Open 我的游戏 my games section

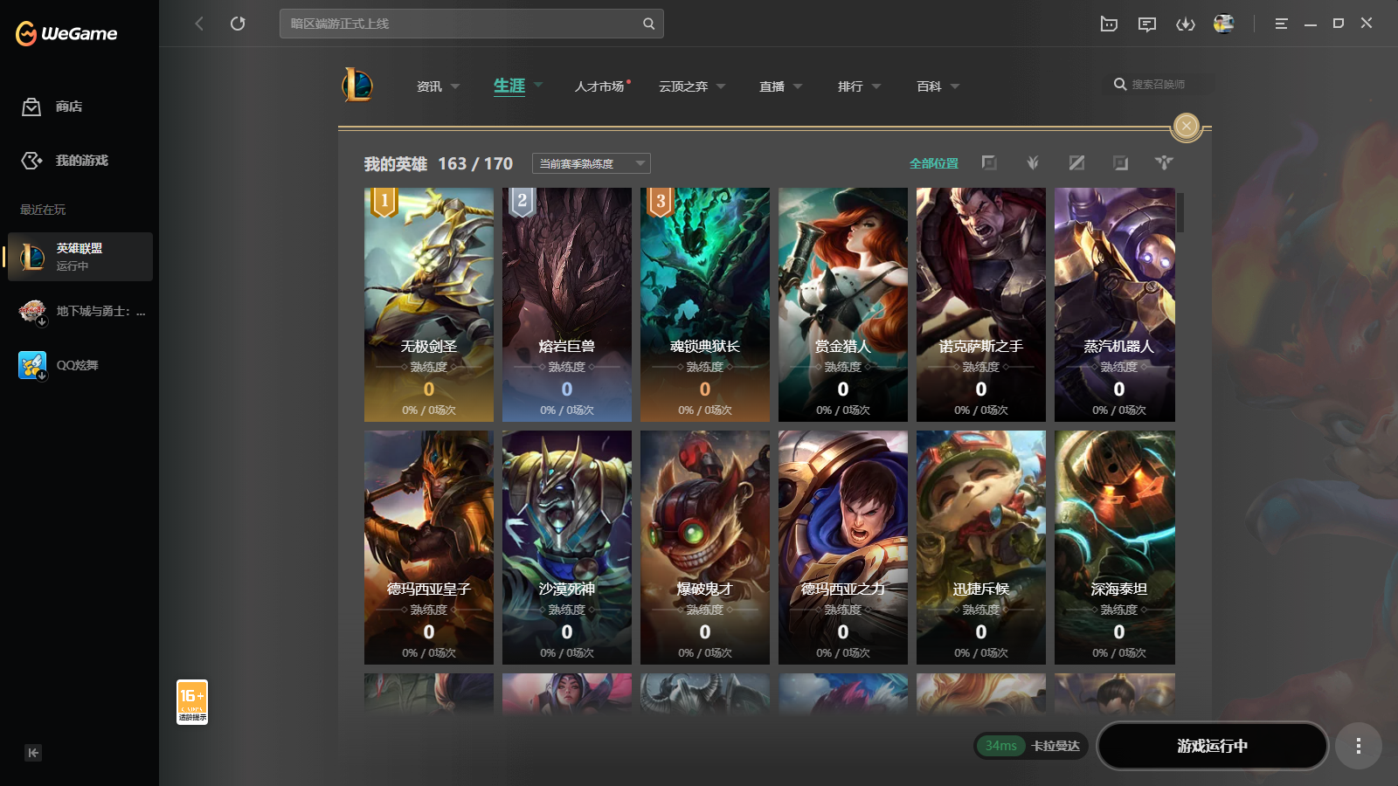pos(65,161)
